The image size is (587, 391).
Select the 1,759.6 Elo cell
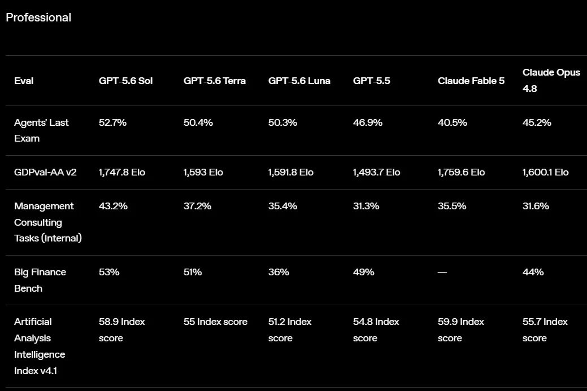pyautogui.click(x=461, y=172)
